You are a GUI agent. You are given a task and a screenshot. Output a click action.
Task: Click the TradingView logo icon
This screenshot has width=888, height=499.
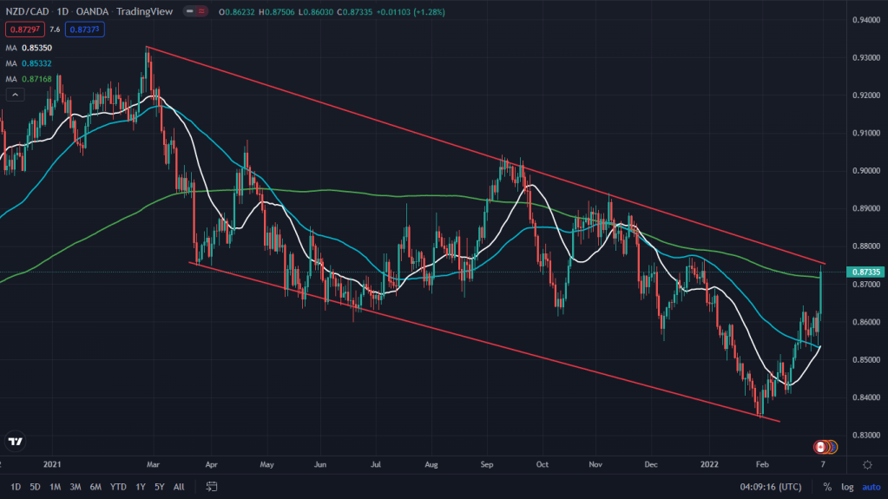pyautogui.click(x=15, y=441)
